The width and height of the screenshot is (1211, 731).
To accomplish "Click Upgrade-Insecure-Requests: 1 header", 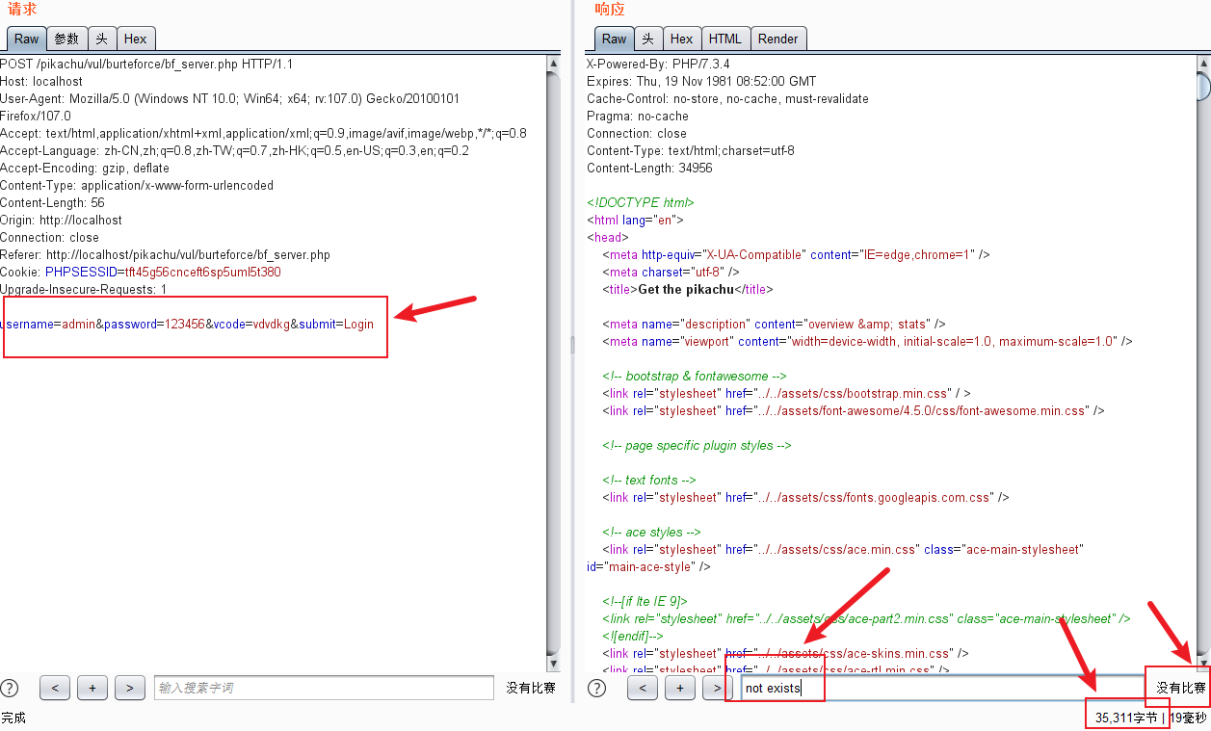I will (84, 290).
